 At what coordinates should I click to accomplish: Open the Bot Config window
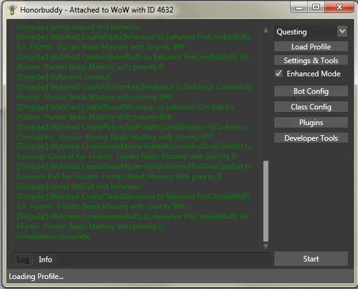coord(311,91)
